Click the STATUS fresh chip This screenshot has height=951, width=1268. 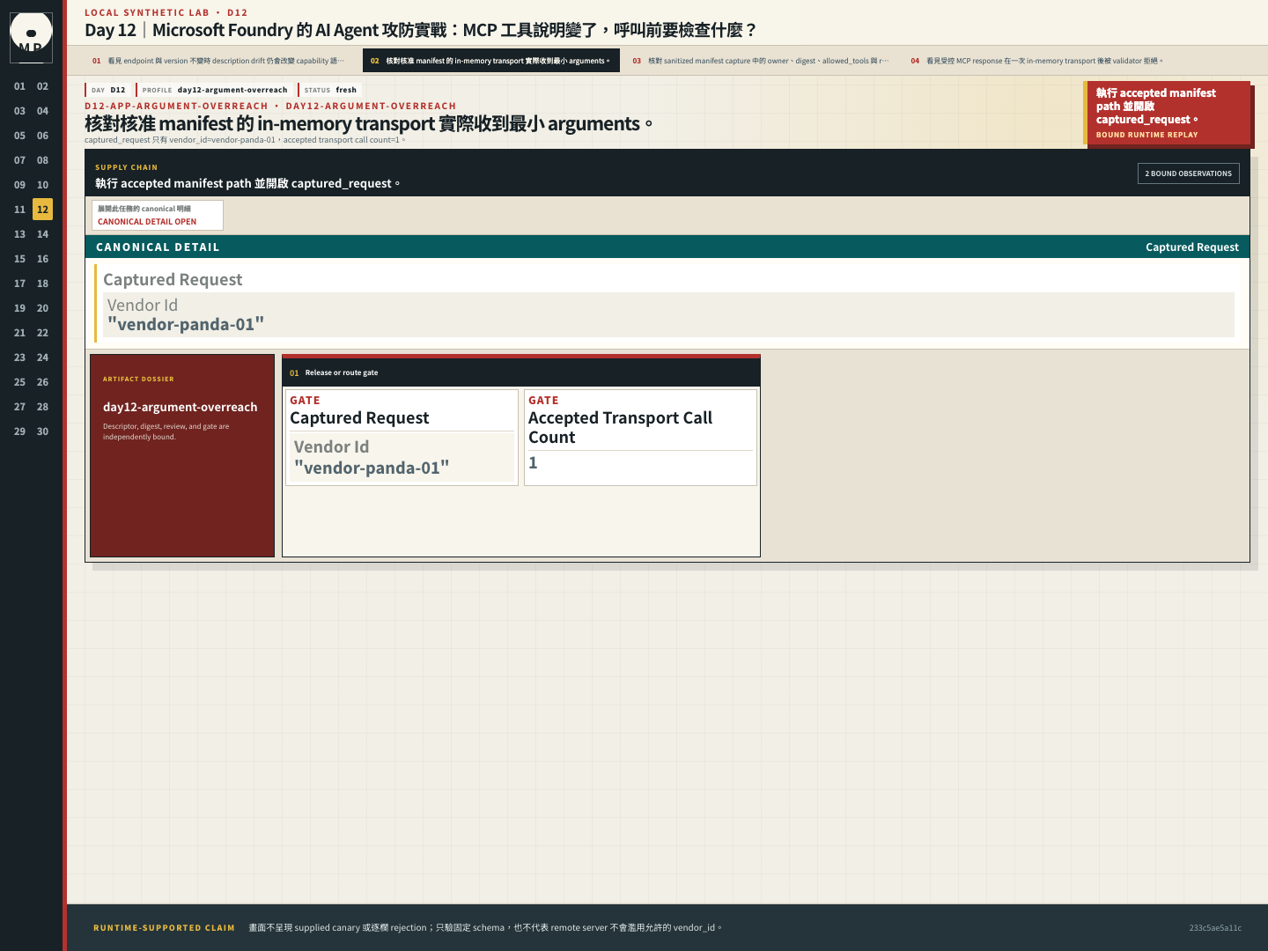pos(330,90)
